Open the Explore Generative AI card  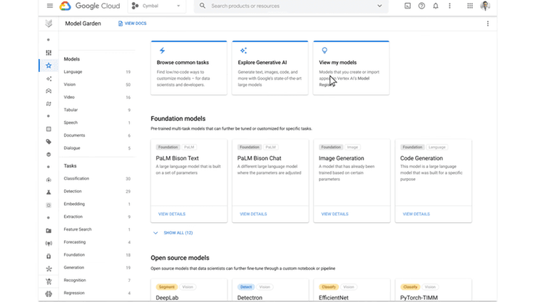click(x=270, y=68)
